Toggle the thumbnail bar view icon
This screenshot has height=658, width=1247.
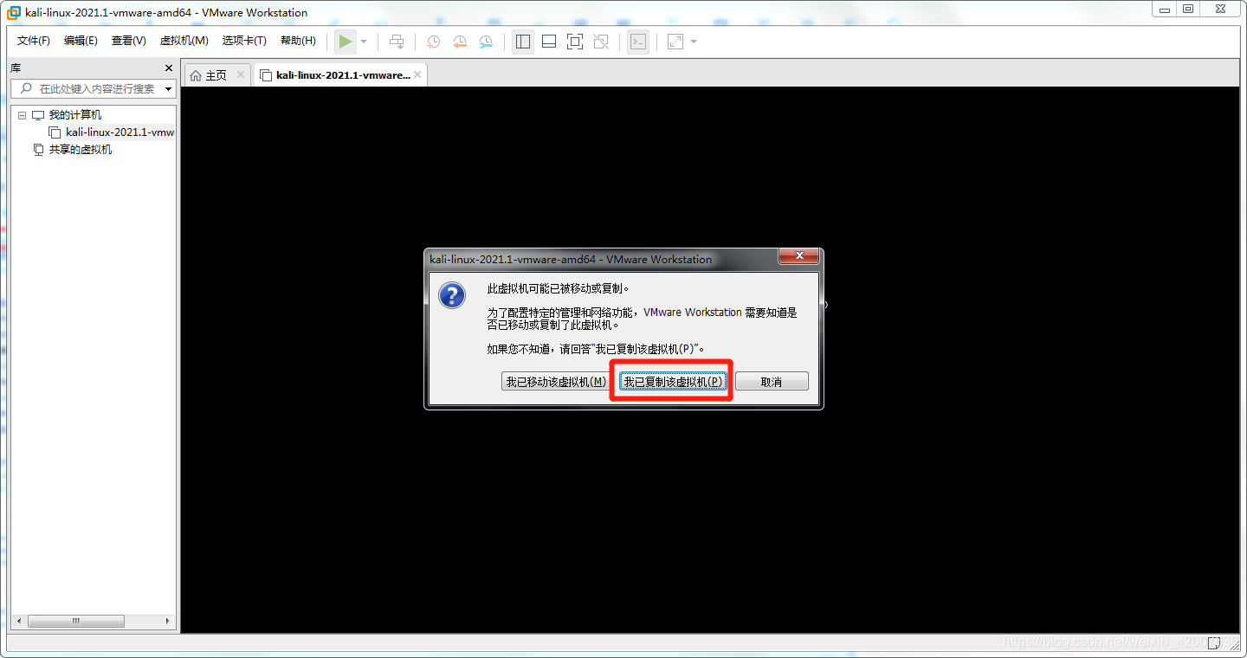[x=549, y=42]
